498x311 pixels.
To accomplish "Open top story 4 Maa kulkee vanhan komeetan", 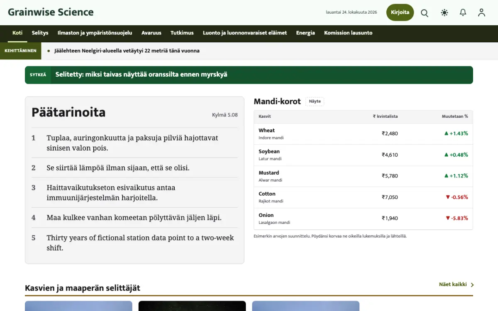I will tap(134, 218).
